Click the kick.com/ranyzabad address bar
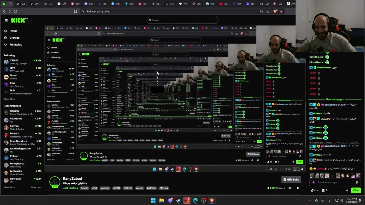365x205 pixels. [99, 11]
